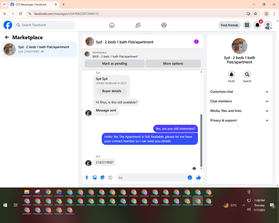Click the Find friends button

[229, 25]
